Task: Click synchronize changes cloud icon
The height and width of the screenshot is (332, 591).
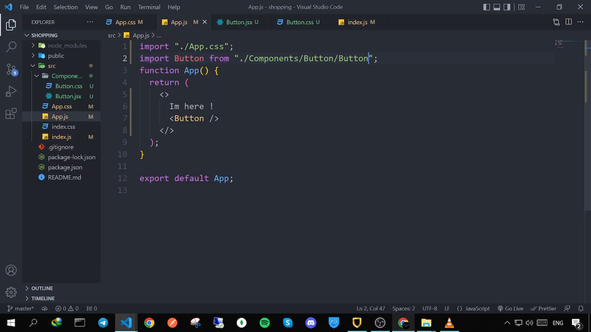Action: point(45,308)
